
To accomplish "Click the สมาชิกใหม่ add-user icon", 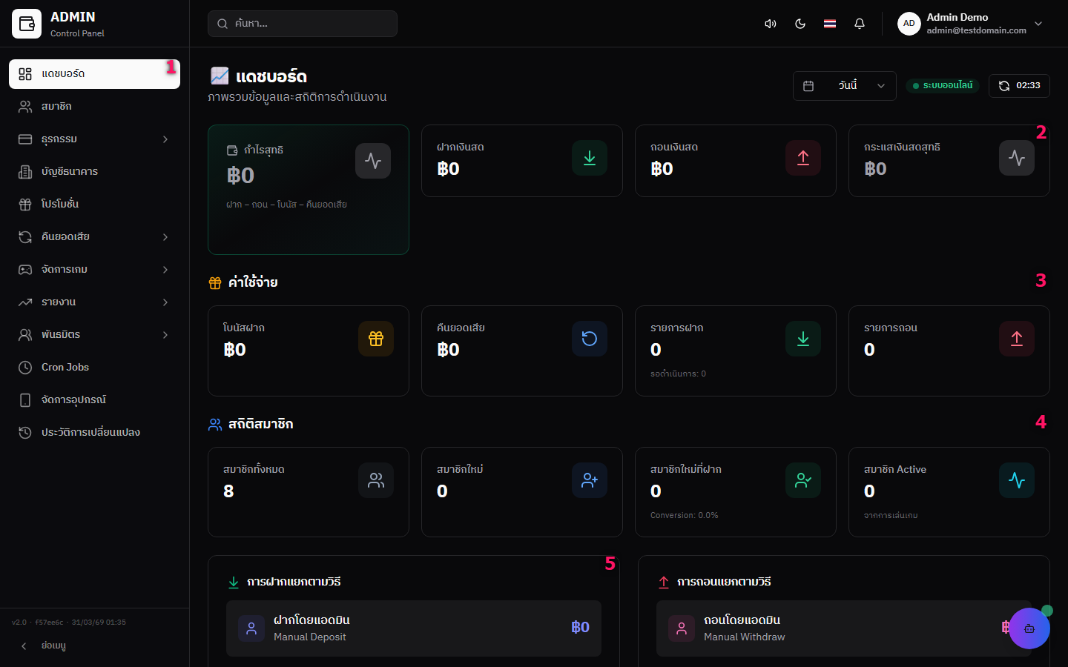I will pos(589,480).
